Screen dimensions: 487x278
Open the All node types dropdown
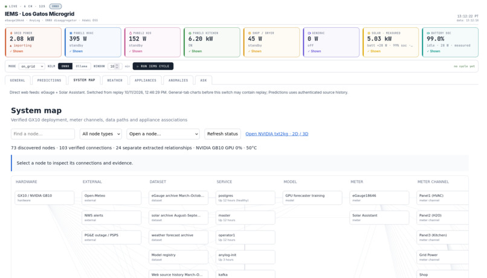(101, 134)
